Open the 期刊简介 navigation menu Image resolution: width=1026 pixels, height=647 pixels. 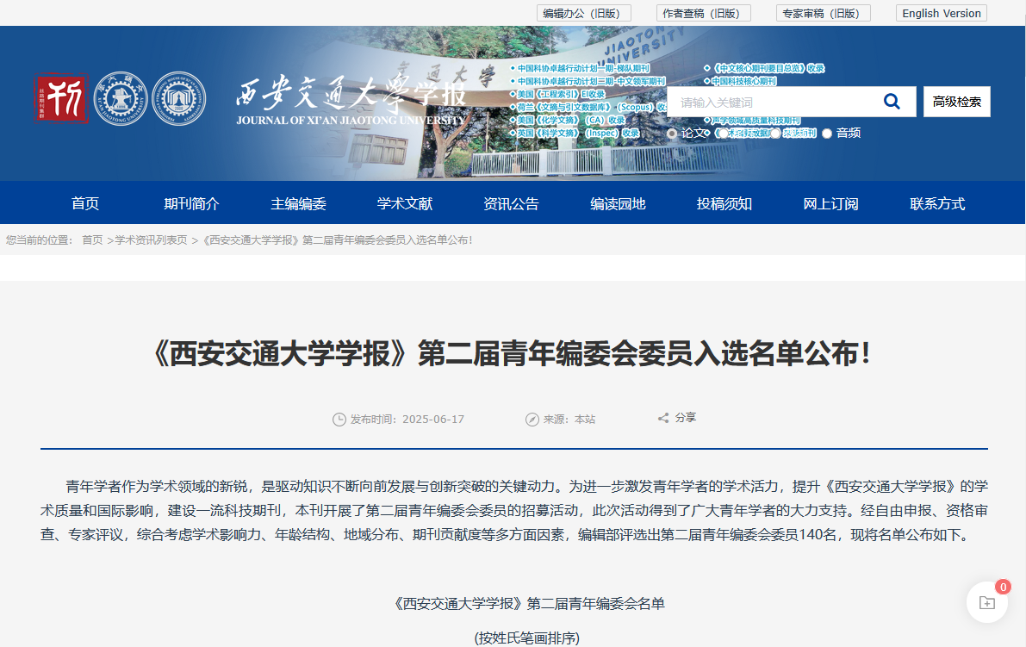(x=192, y=204)
